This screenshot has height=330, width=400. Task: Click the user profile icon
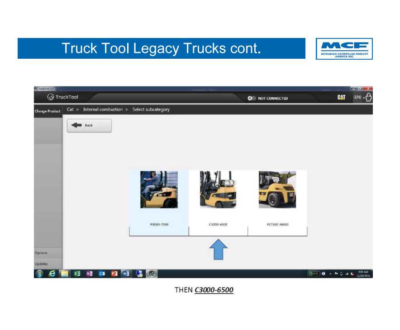pos(369,97)
